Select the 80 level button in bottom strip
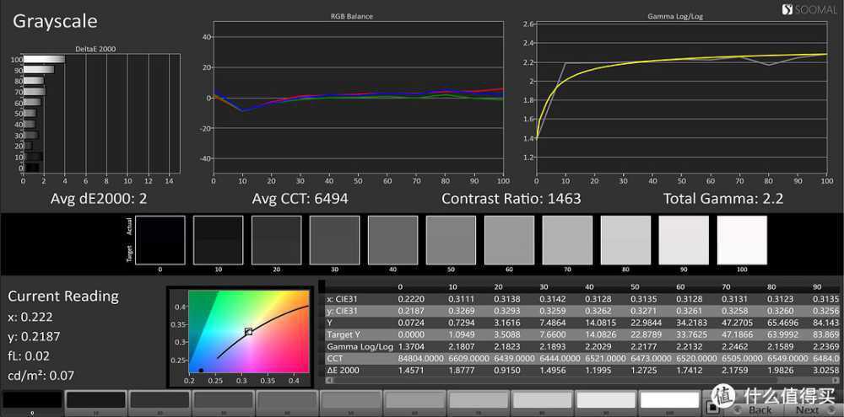Screen dimensions: 844x417 coord(542,401)
